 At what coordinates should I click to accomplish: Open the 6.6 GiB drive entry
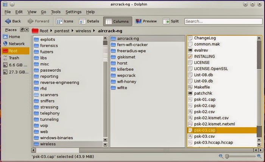point(16,65)
